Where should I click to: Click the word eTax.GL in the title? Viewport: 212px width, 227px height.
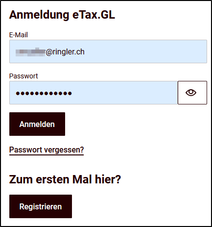click(94, 15)
